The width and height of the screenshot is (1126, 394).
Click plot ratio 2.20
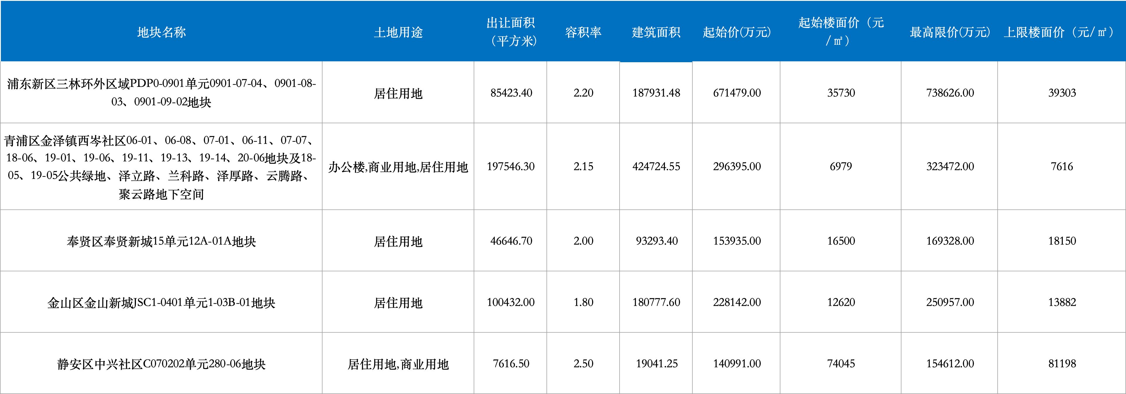click(x=583, y=93)
